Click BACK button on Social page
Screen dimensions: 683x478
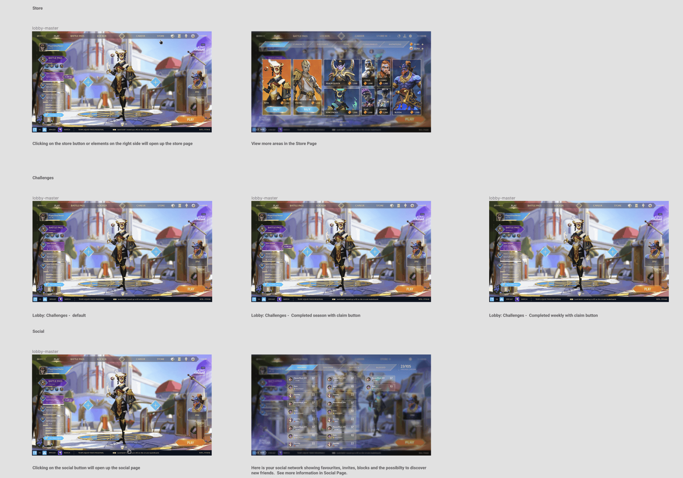click(x=261, y=453)
